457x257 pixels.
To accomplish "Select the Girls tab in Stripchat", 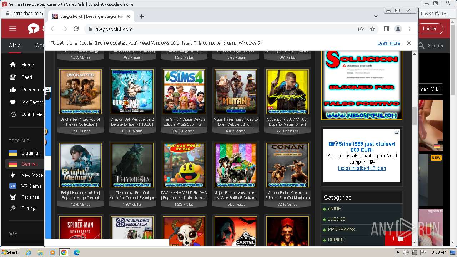I will pos(15,45).
